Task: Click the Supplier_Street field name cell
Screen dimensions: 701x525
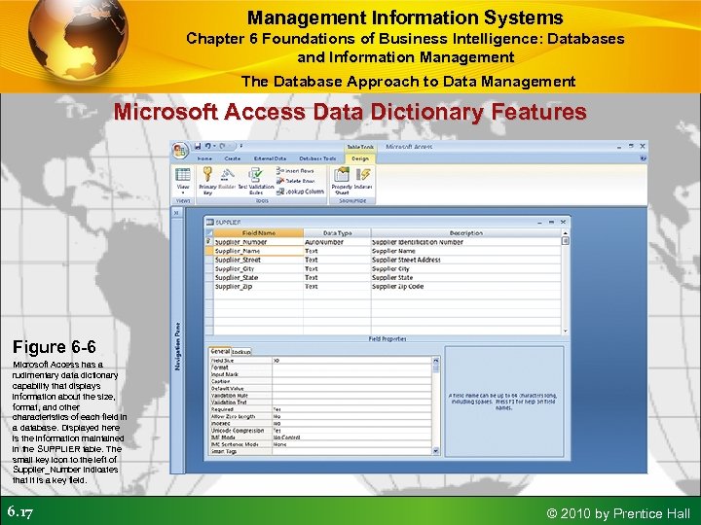Action: (258, 260)
